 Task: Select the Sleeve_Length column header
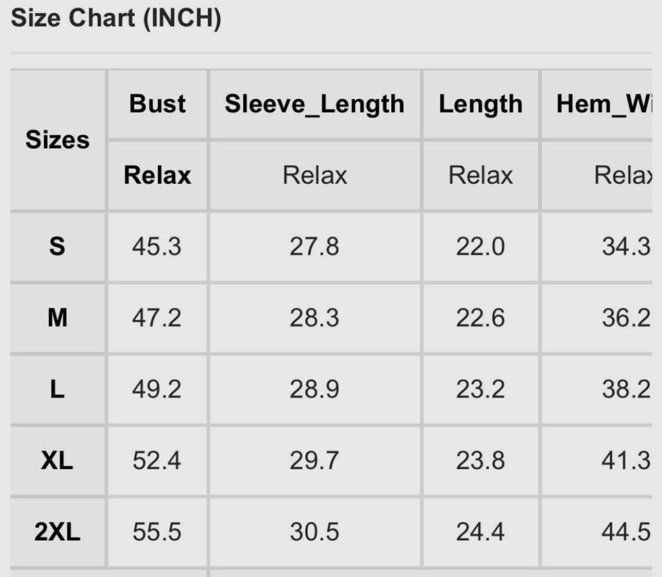coord(314,105)
